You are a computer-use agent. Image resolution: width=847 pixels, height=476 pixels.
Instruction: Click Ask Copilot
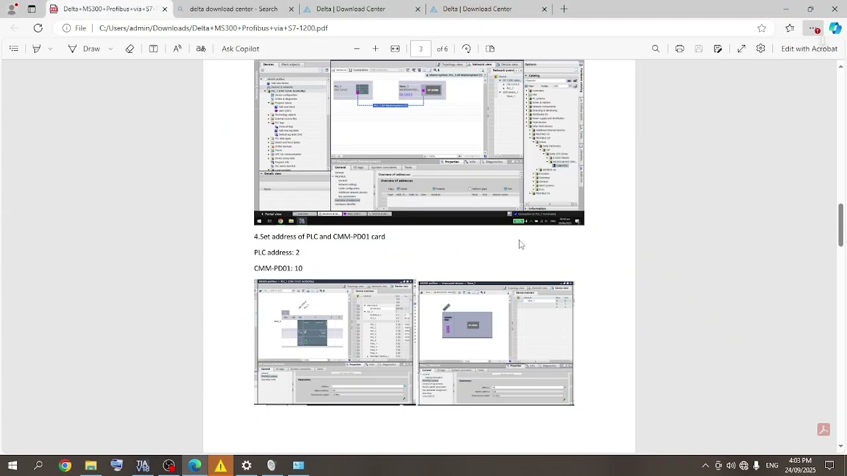[240, 48]
